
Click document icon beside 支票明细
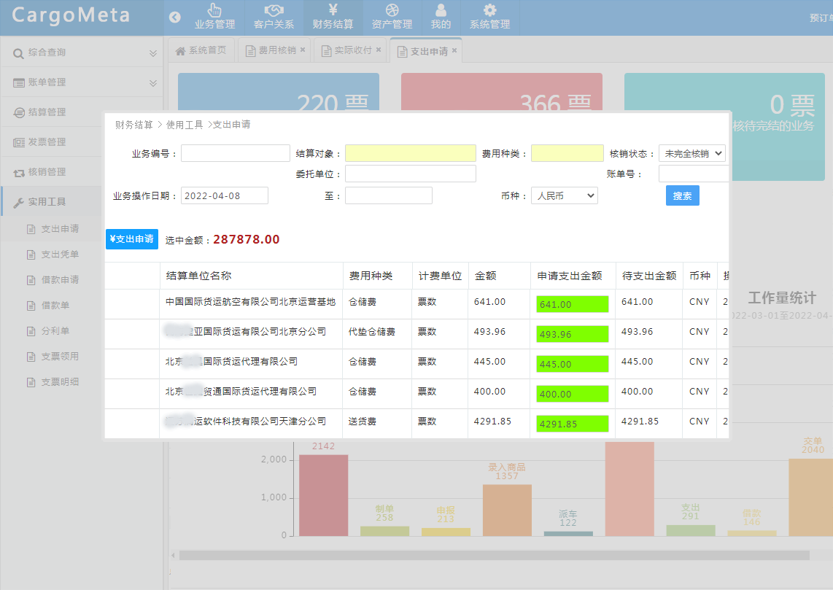click(x=31, y=382)
